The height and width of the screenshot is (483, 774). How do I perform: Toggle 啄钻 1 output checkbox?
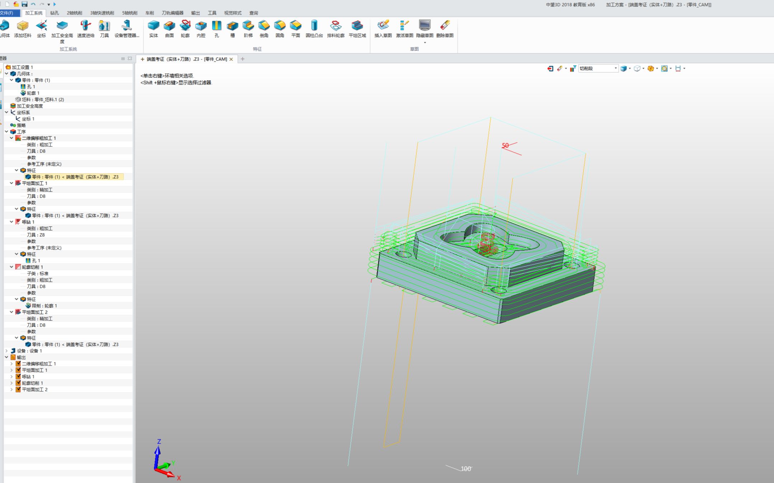(x=18, y=376)
